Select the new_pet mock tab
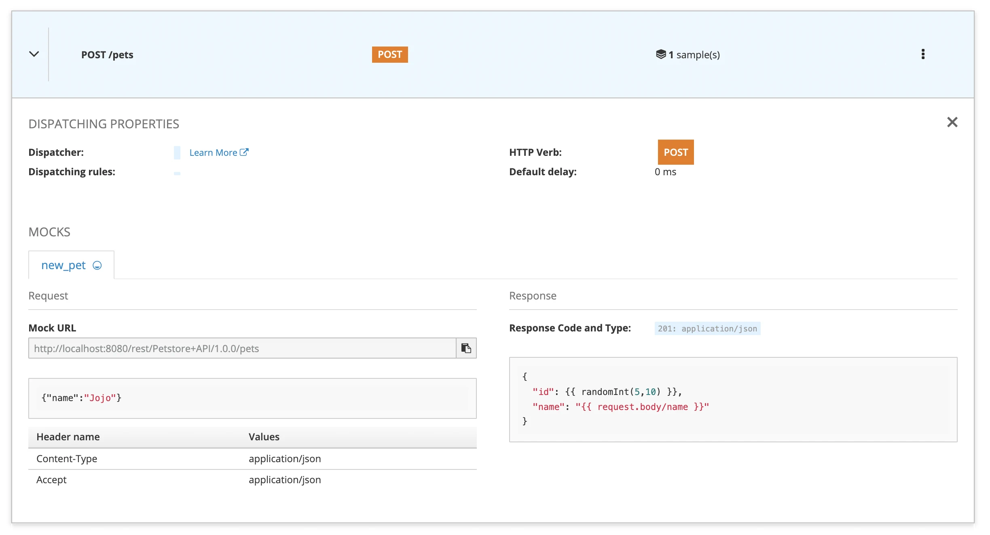This screenshot has width=990, height=535. (x=63, y=265)
